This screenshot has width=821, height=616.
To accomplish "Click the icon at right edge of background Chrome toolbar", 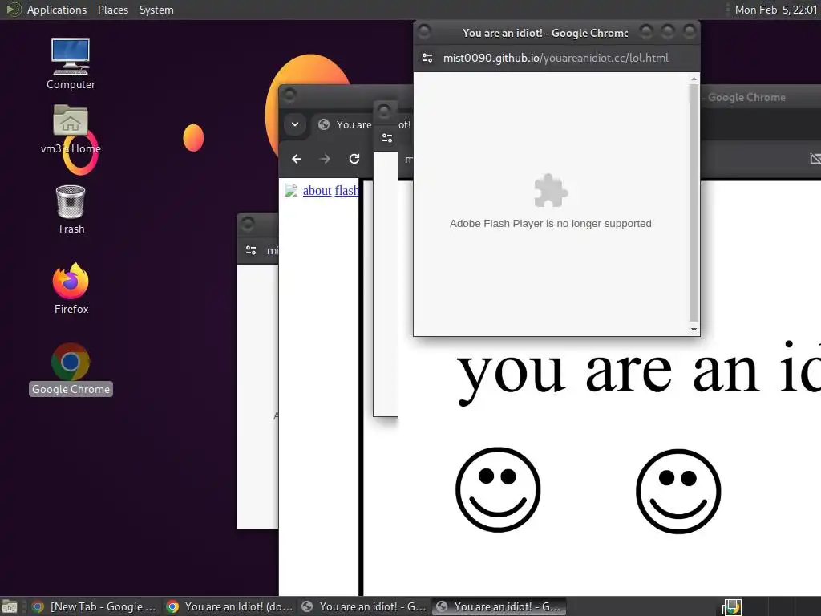I will tap(815, 159).
